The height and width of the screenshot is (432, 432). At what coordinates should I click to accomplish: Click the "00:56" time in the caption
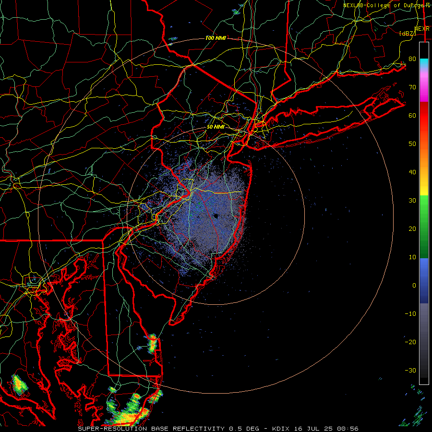coord(348,429)
